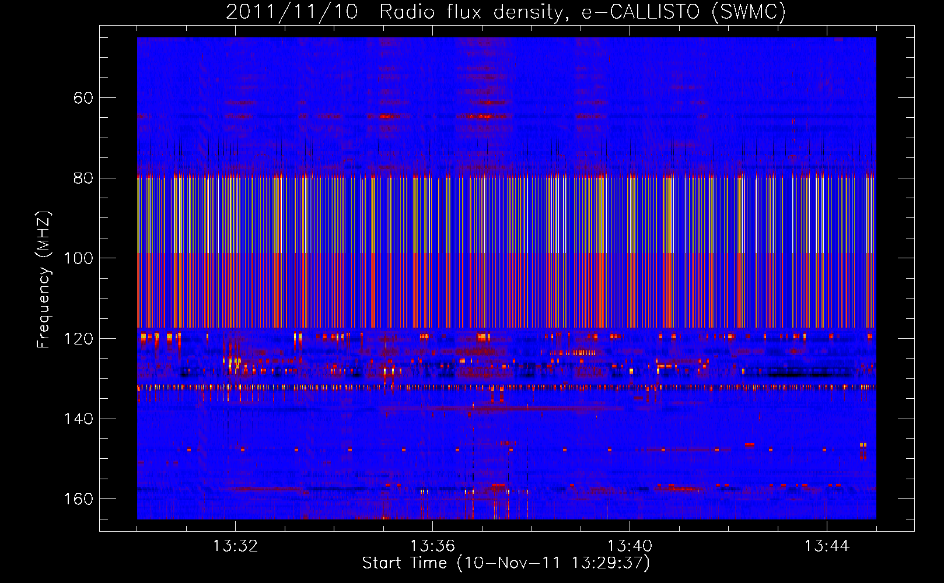The image size is (944, 583).
Task: Click the 13:36 time tick label
Action: pos(432,546)
